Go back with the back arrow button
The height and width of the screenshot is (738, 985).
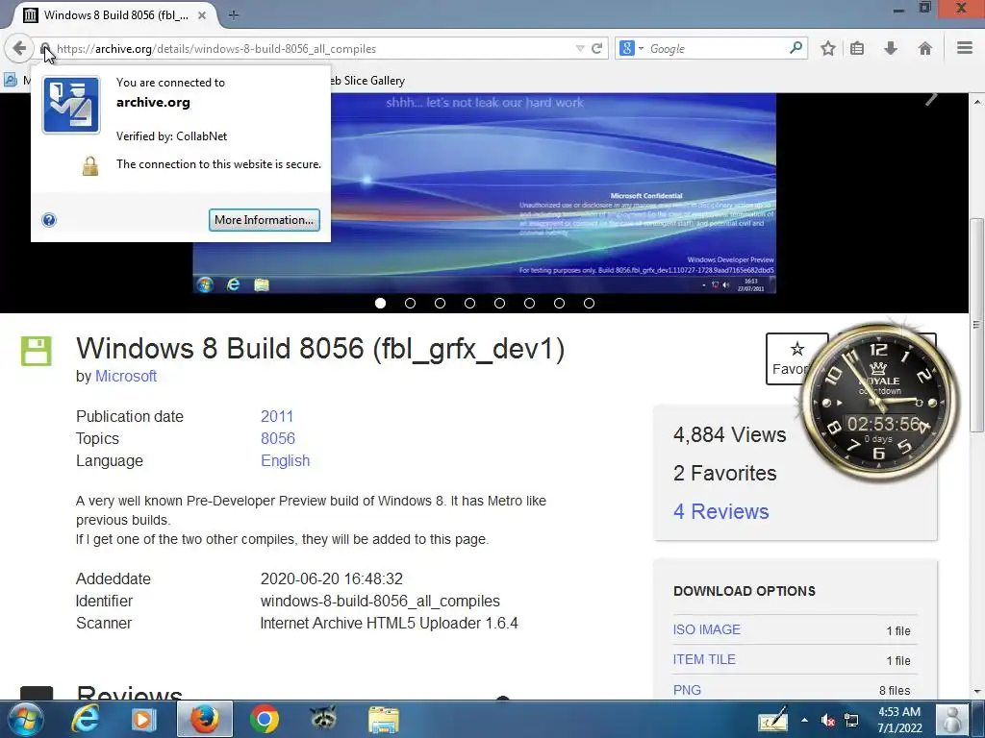coord(19,48)
